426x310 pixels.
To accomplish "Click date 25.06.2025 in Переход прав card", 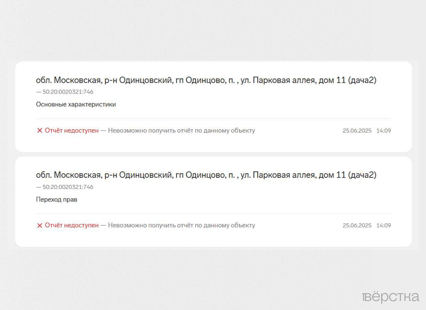I will pyautogui.click(x=357, y=226).
